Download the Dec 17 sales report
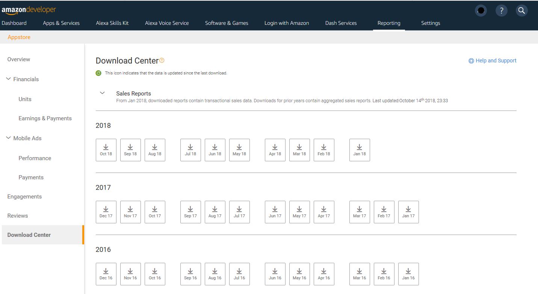Screen dimensions: 538x294 click(x=106, y=212)
